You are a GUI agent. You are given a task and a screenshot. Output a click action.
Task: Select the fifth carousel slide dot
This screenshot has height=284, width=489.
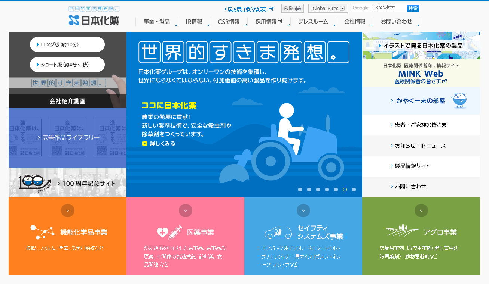pyautogui.click(x=336, y=190)
